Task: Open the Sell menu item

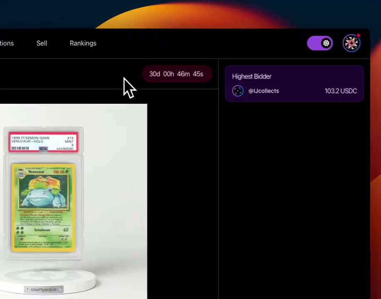Action: tap(42, 43)
